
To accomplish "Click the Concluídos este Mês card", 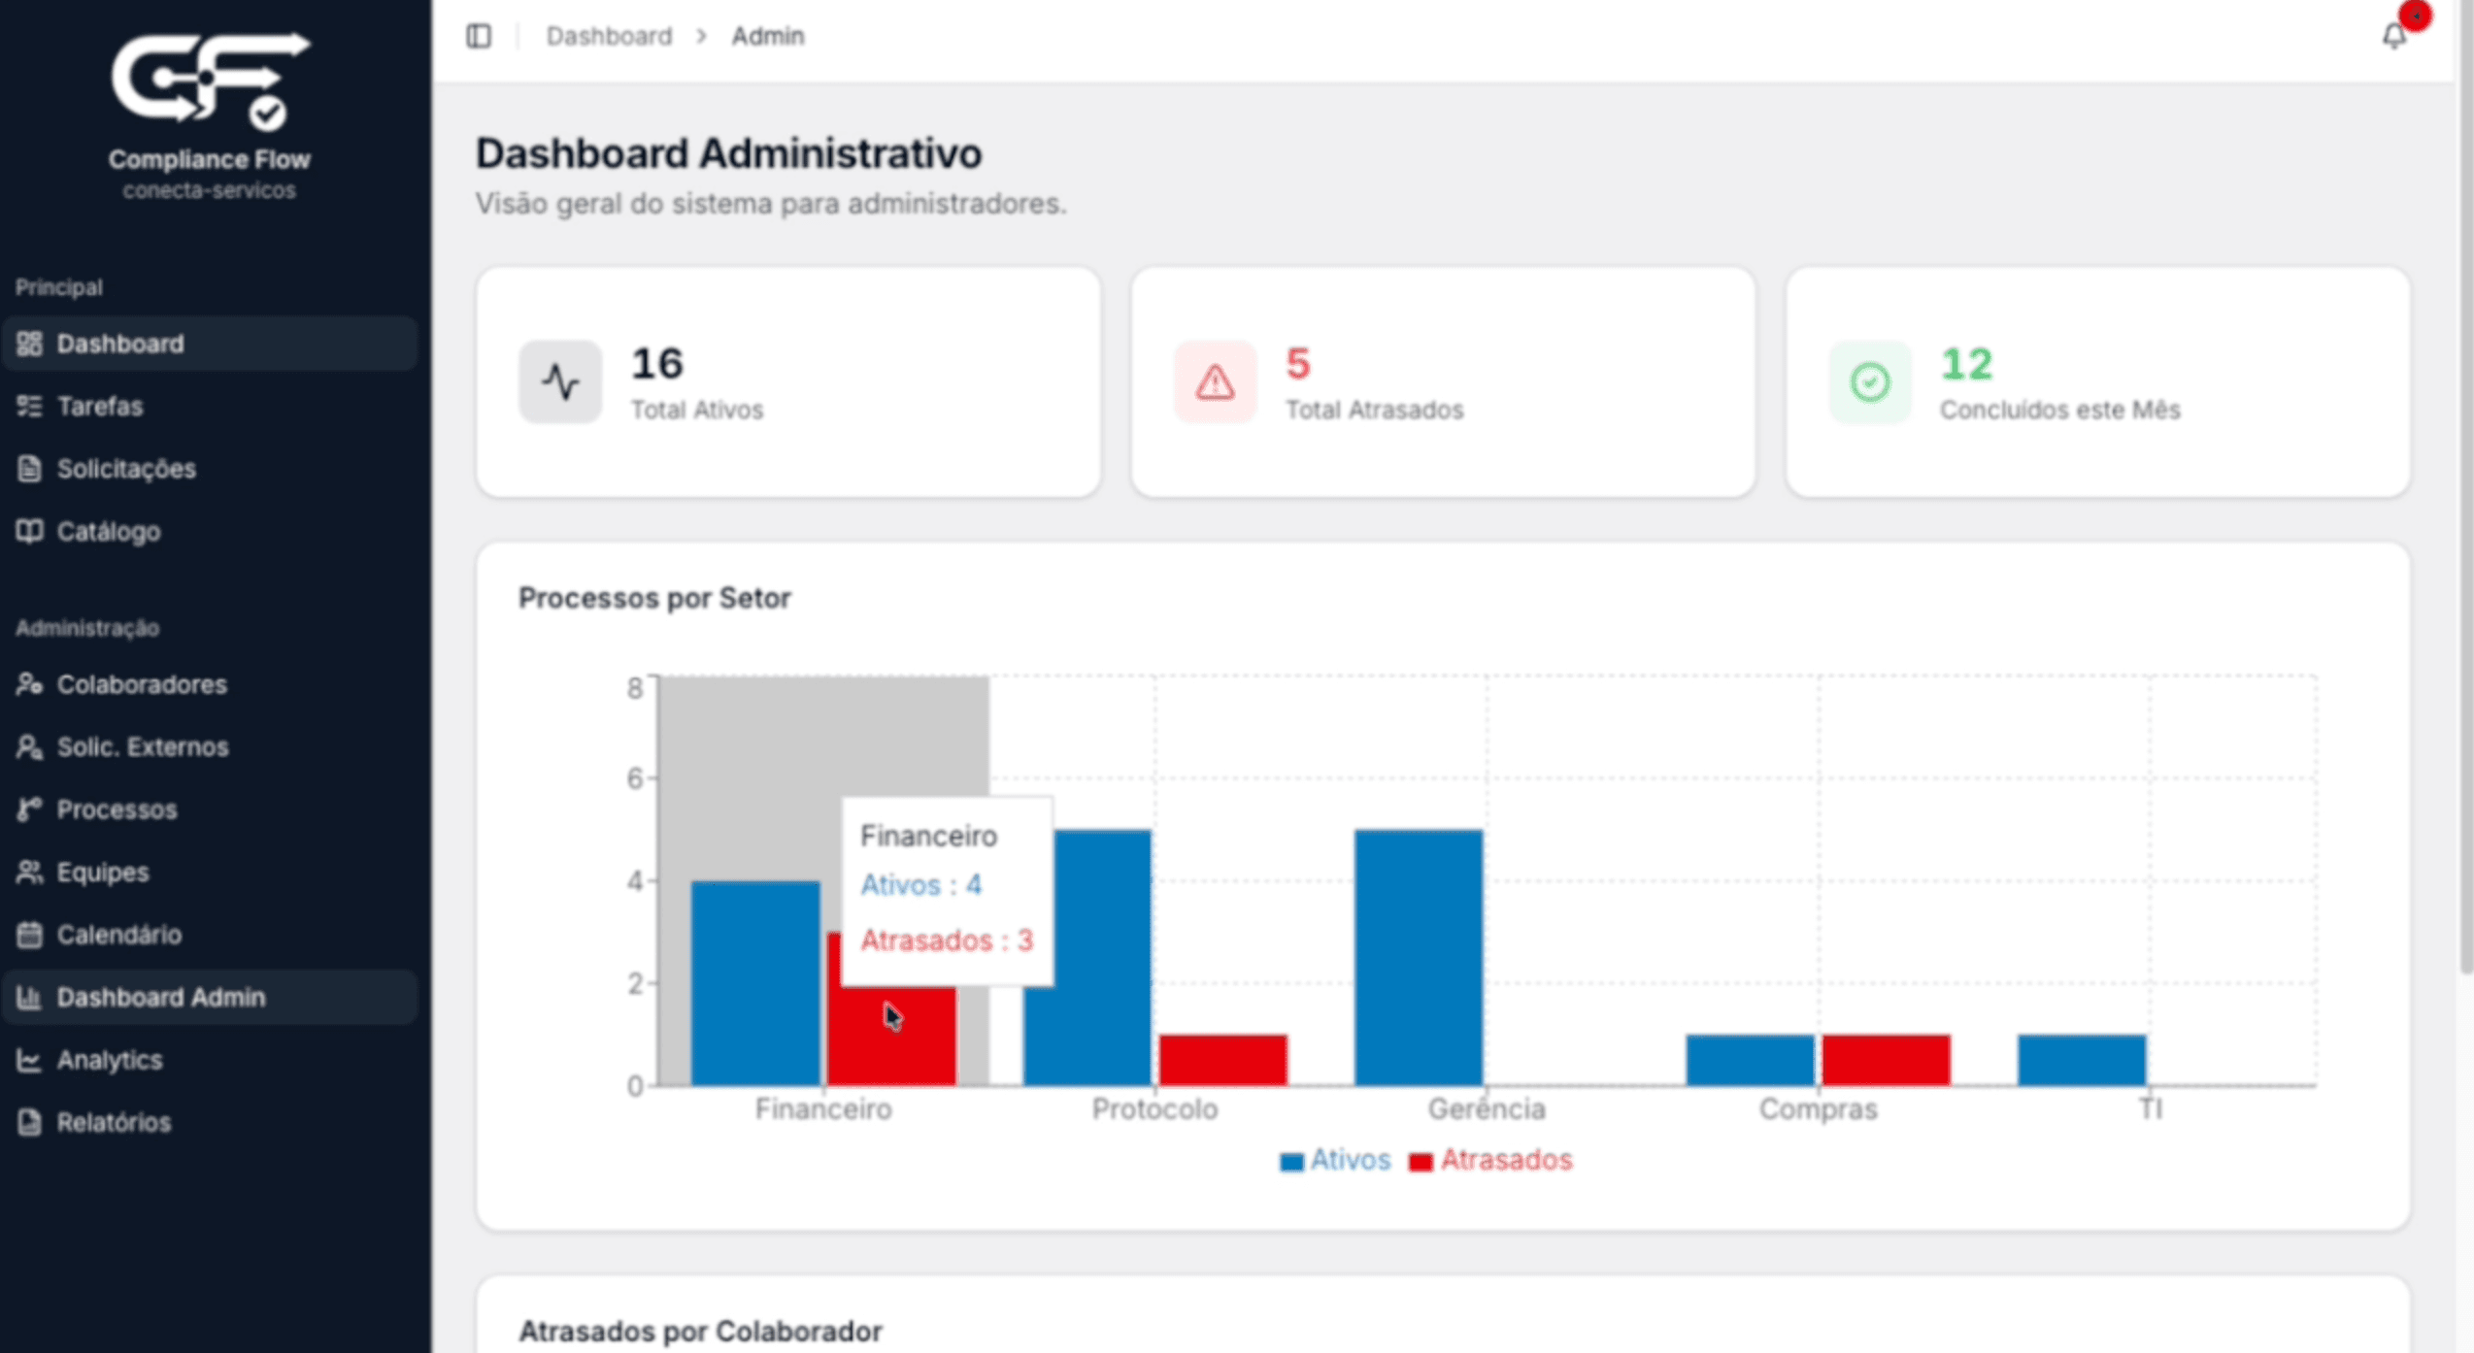I will 2097,382.
